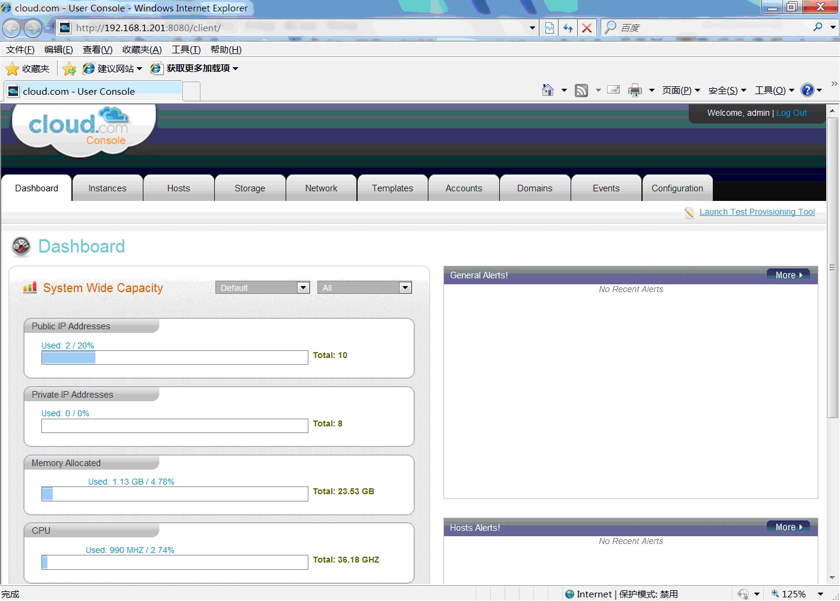Open the Hosts tab
The image size is (840, 601).
point(179,188)
